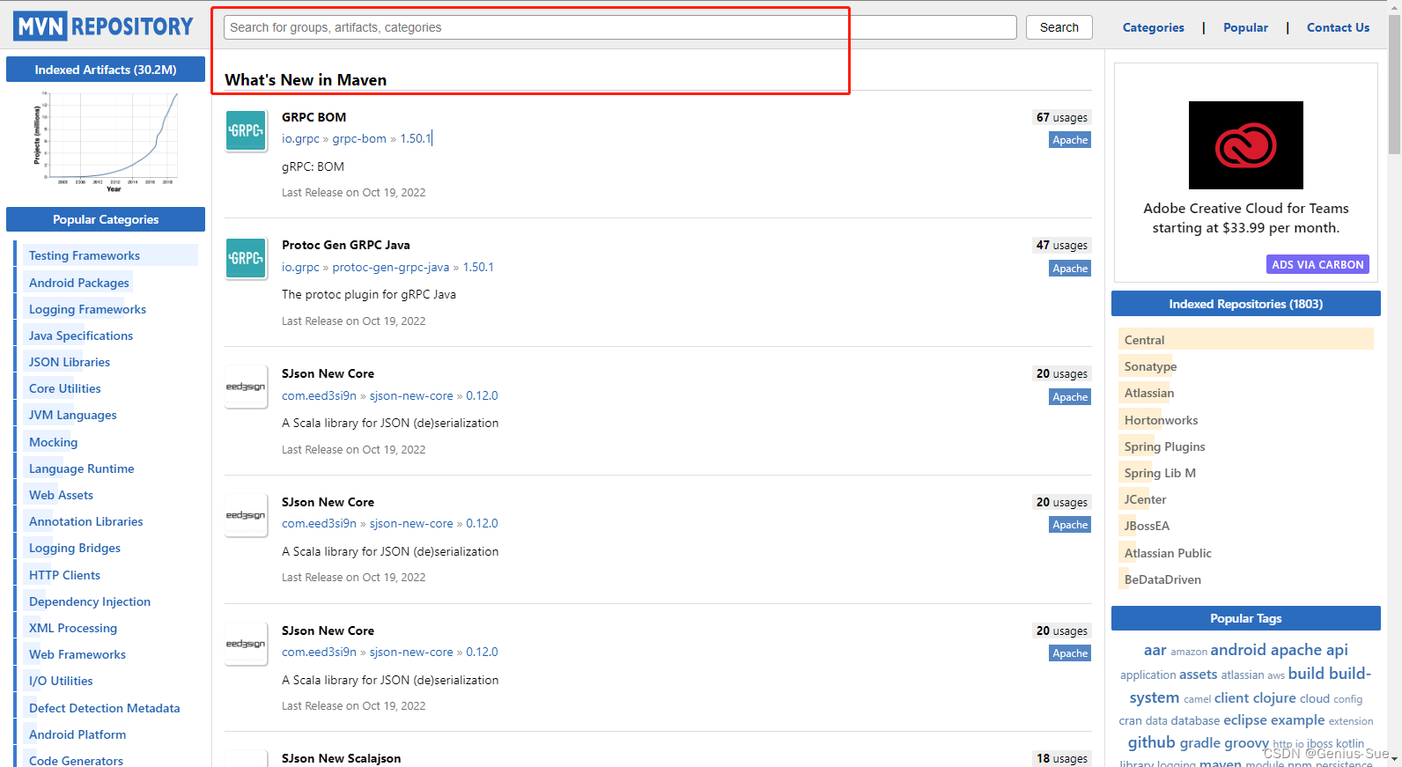Screen dimensions: 1402x767
Task: Open the GRPC BOM artifact title
Action: tap(314, 117)
